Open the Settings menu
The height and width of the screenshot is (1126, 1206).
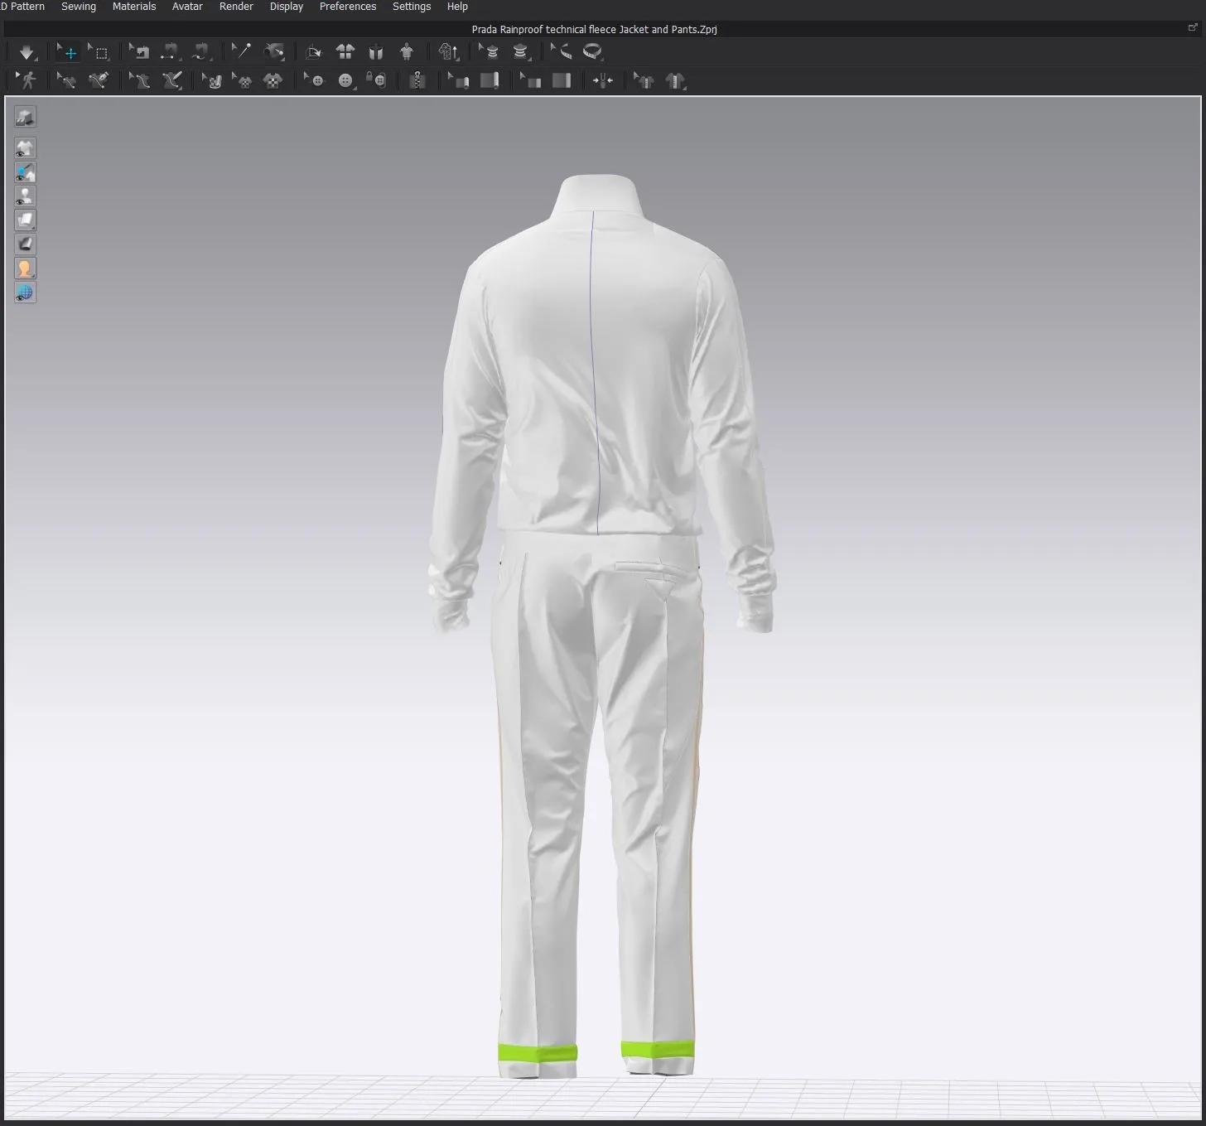(412, 7)
